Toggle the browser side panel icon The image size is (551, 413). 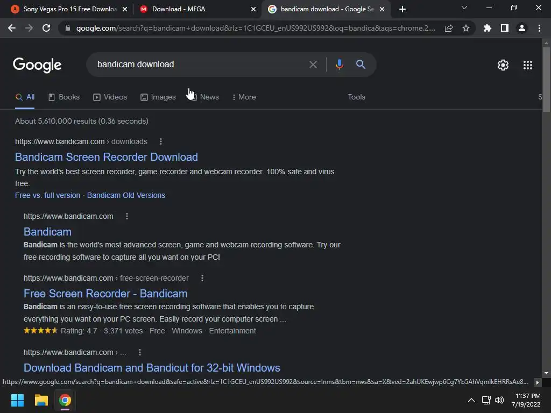click(x=505, y=28)
